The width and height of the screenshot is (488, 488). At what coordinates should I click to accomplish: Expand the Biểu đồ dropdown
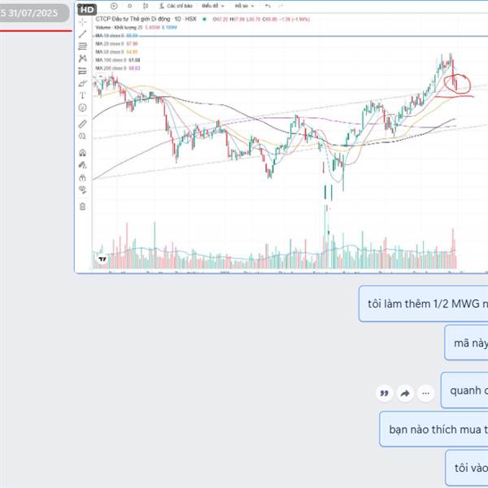point(213,6)
